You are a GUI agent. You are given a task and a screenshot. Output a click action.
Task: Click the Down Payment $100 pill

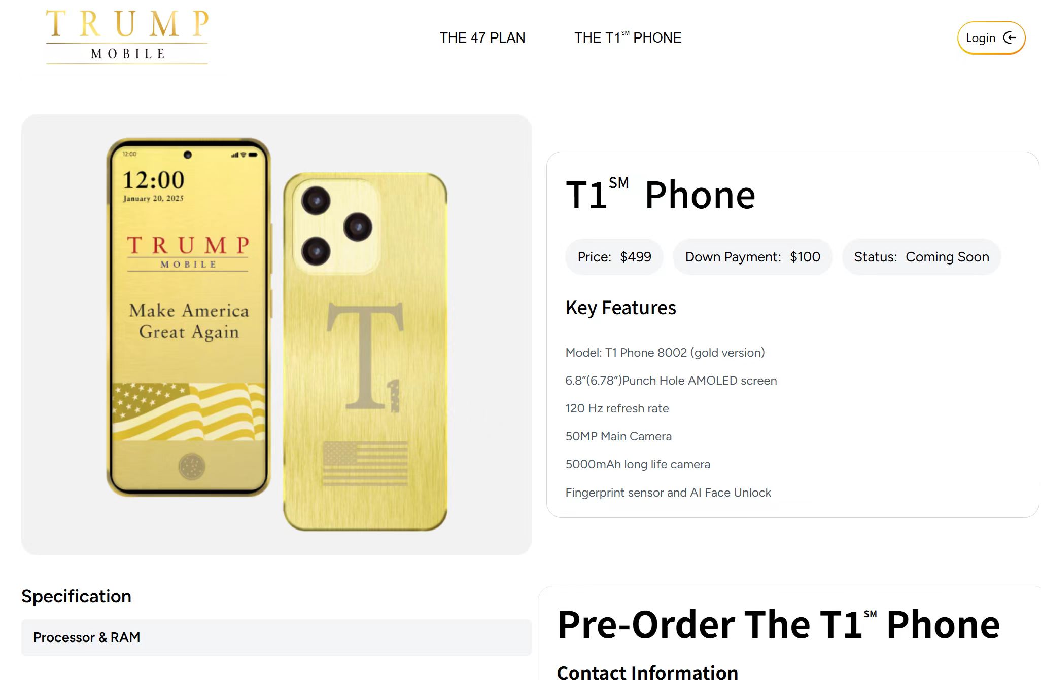point(752,257)
